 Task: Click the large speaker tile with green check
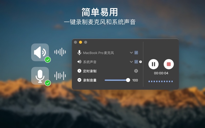[x=40, y=52]
